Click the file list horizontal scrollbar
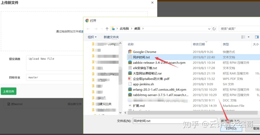260x135 pixels. 192,113
